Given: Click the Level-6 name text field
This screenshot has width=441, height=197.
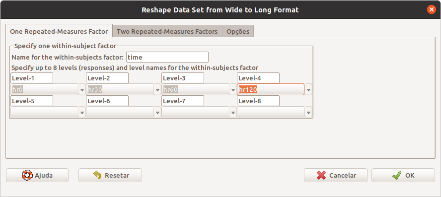Looking at the screenshot, I should pos(107,101).
